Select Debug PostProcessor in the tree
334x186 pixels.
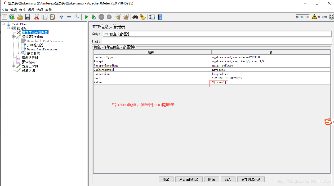42,49
